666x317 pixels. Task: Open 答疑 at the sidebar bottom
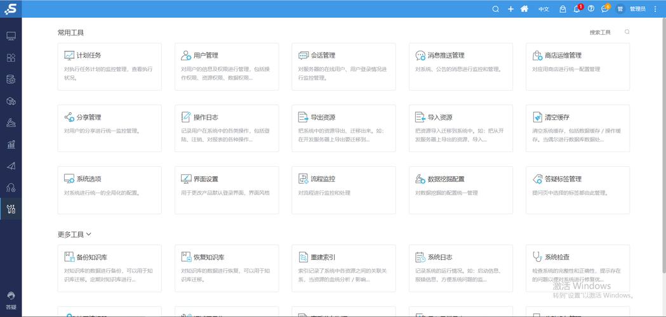11,301
